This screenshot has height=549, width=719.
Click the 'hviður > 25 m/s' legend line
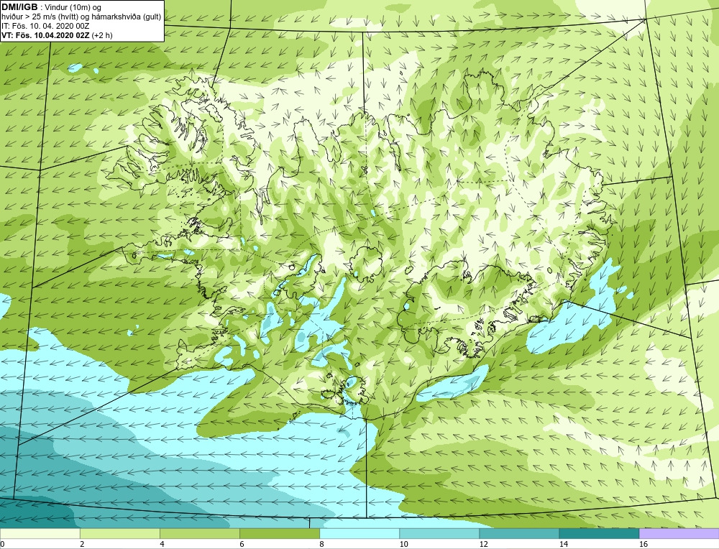click(x=81, y=17)
